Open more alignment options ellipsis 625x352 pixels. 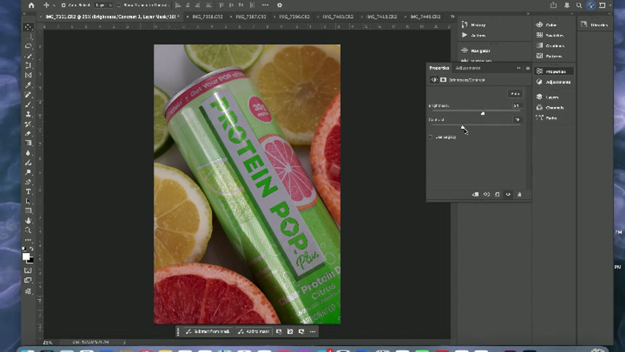[265, 5]
